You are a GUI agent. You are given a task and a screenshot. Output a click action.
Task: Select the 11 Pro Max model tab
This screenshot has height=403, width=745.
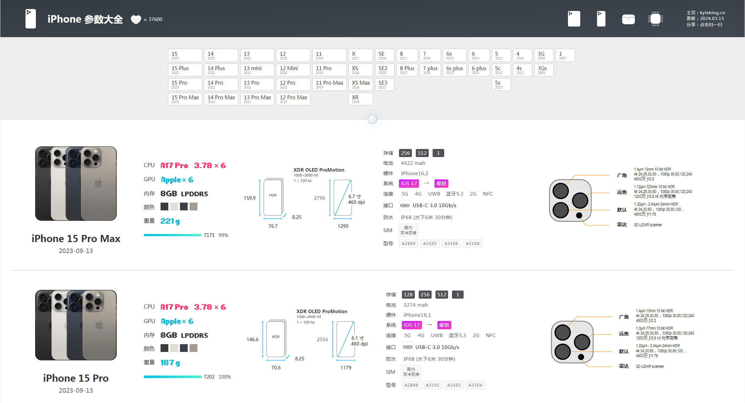[330, 84]
